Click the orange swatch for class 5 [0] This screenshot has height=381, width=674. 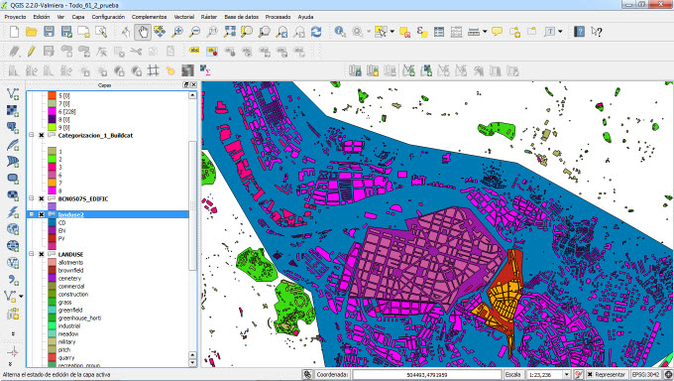[52, 95]
